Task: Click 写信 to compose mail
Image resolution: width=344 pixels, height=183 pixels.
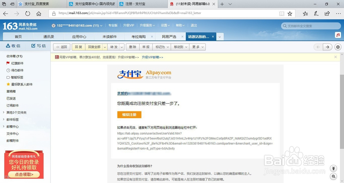Action: (39, 46)
